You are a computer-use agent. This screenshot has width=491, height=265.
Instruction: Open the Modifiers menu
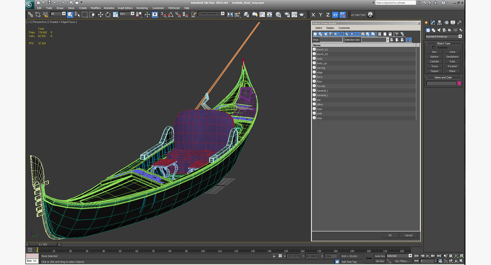click(96, 8)
